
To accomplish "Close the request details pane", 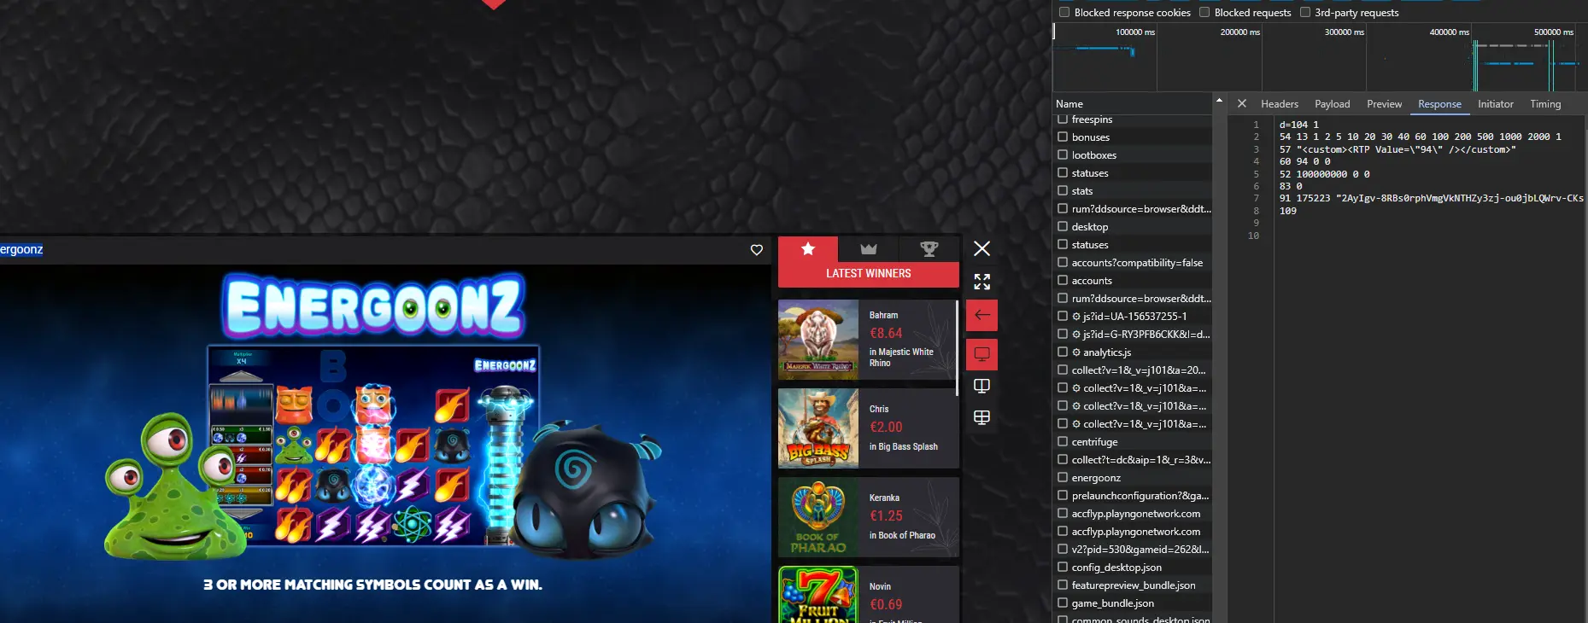I will [x=1242, y=103].
